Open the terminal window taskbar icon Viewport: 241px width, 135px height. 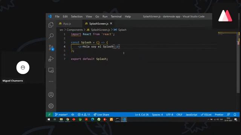point(117,119)
